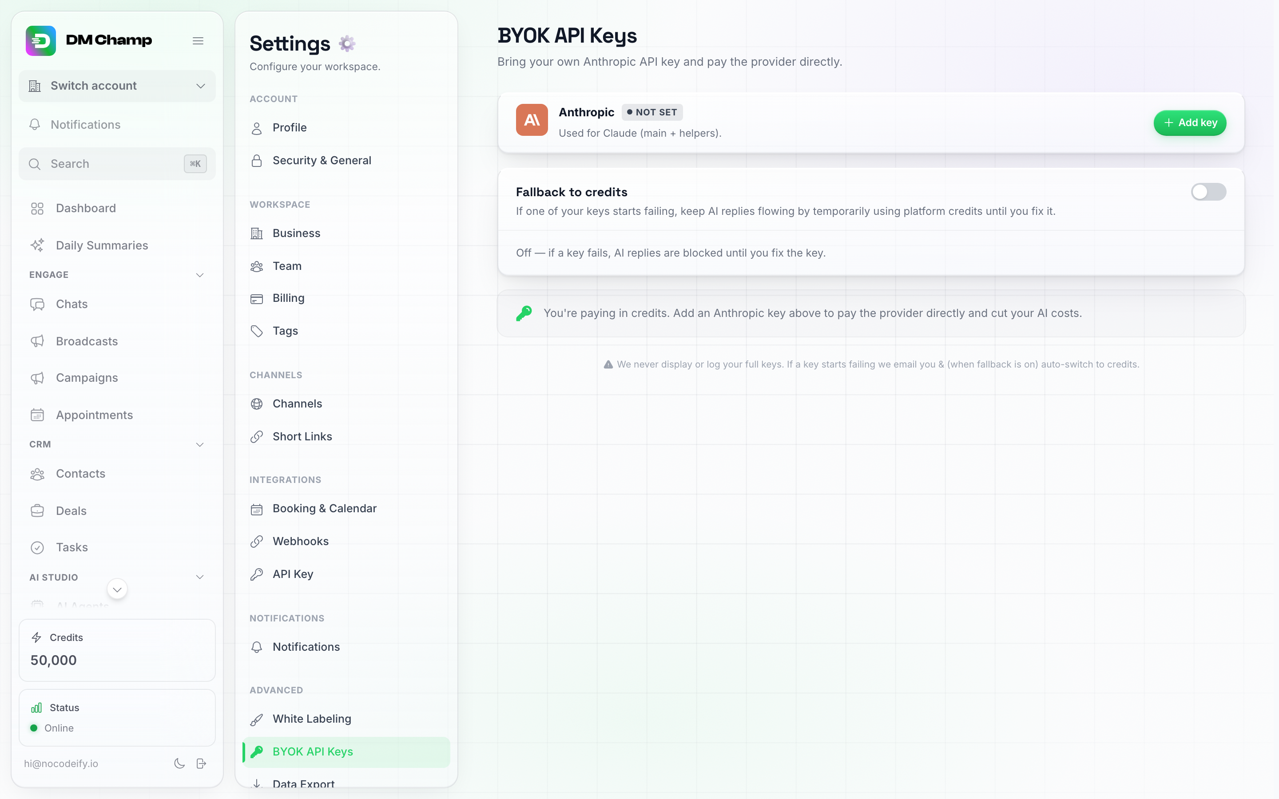Enable the Fallback to credits switch

coord(1208,192)
